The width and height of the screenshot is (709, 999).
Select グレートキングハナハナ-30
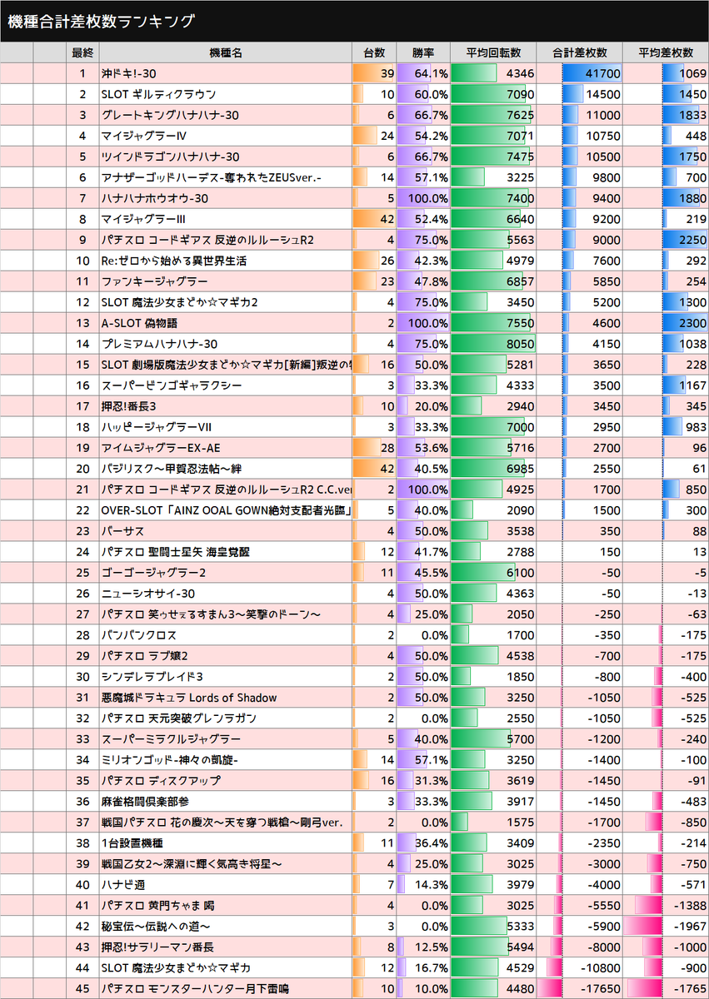click(170, 115)
